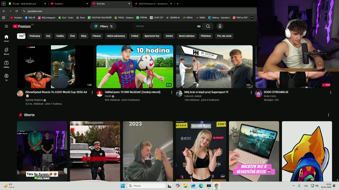
Task: Open the MACBOOK NEO short
Action: click(x=254, y=151)
